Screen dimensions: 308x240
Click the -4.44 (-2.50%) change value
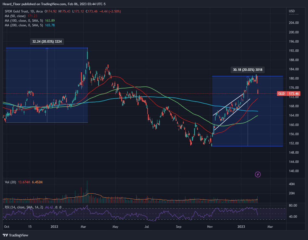click(110, 11)
